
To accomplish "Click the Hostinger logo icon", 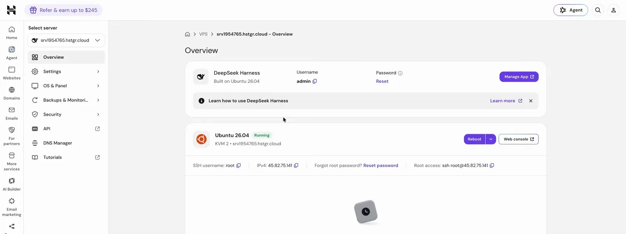I will (11, 10).
